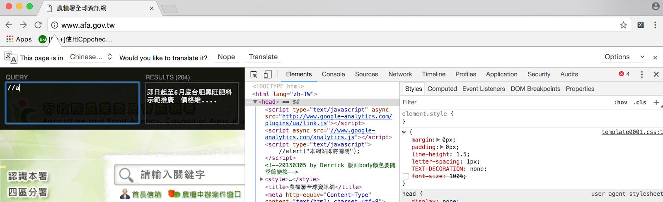Reload the current page
663x202 pixels.
38,25
